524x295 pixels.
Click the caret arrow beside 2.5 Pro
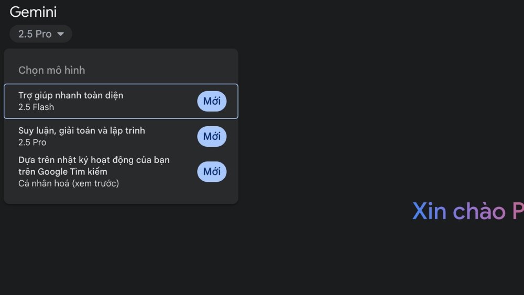pos(61,34)
